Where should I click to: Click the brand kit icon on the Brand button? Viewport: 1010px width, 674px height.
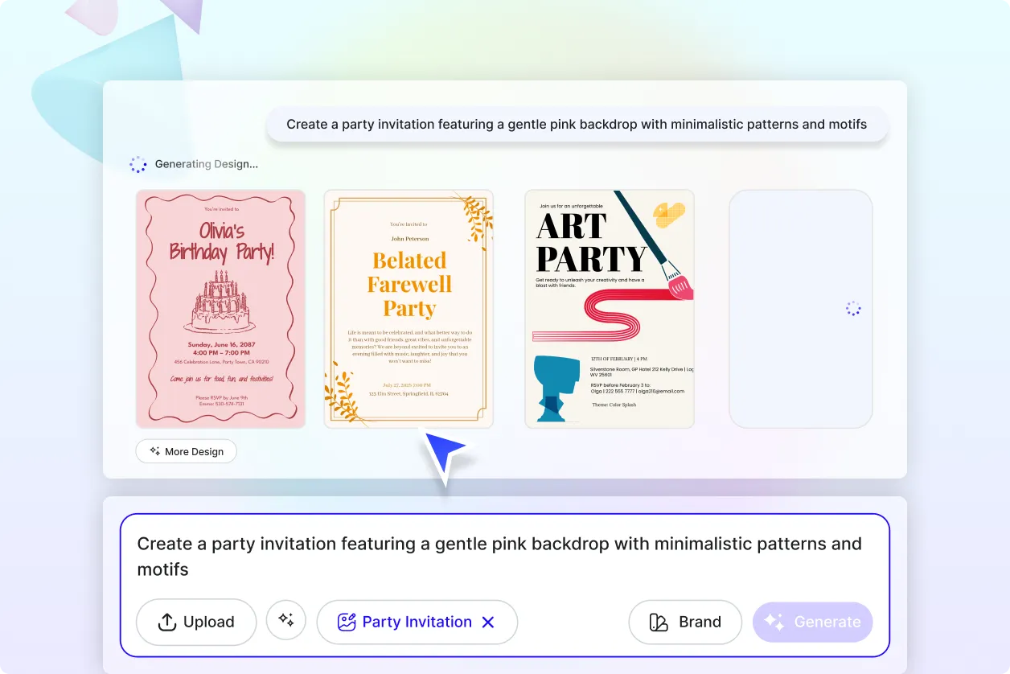[x=656, y=622]
